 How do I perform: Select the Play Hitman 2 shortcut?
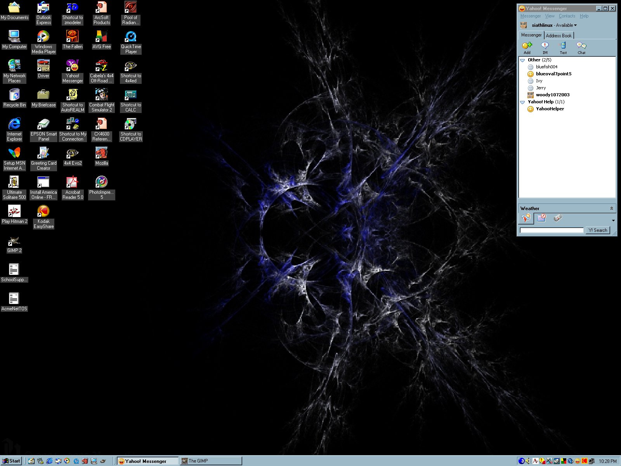(14, 214)
